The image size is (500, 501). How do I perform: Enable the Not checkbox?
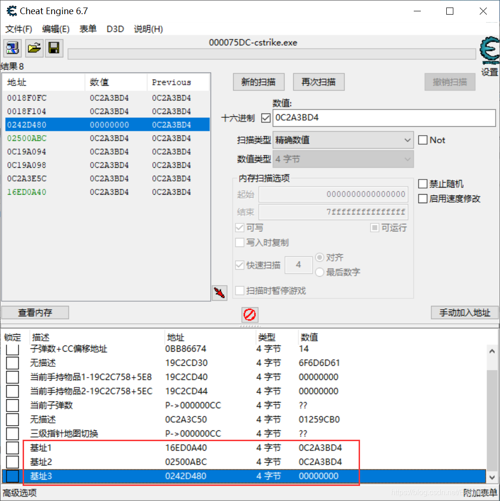click(423, 140)
